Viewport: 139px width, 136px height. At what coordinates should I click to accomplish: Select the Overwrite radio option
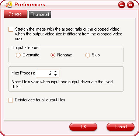click(x=18, y=55)
